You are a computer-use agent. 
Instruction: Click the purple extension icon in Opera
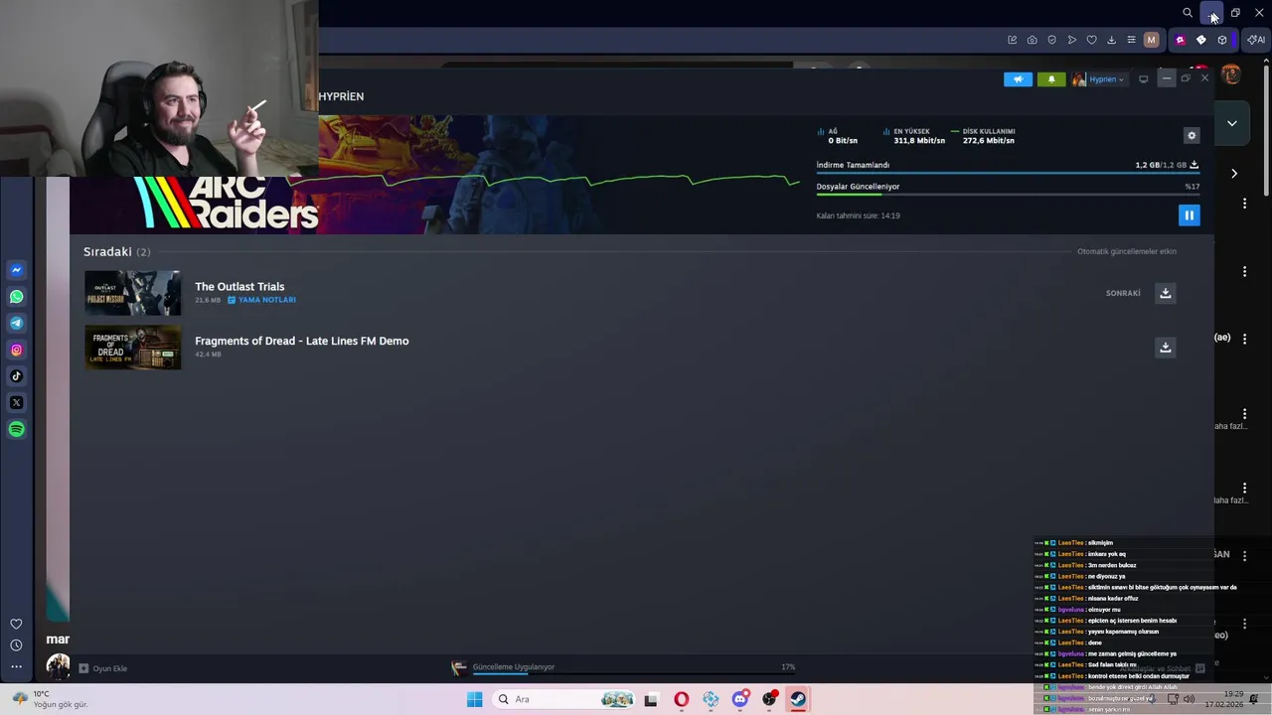[1180, 40]
